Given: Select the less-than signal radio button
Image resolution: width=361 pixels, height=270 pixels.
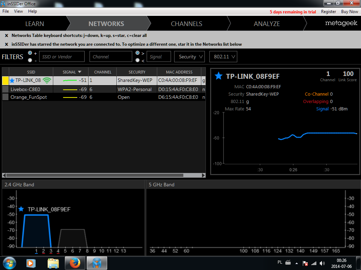Looking at the screenshot, I should click(x=137, y=60).
